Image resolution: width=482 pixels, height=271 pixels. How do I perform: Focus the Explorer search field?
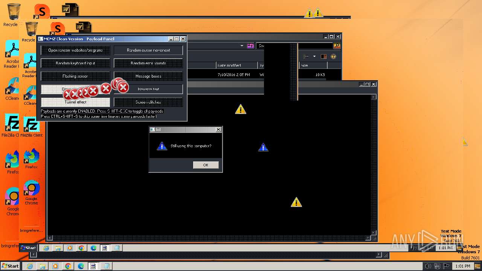pos(295,46)
